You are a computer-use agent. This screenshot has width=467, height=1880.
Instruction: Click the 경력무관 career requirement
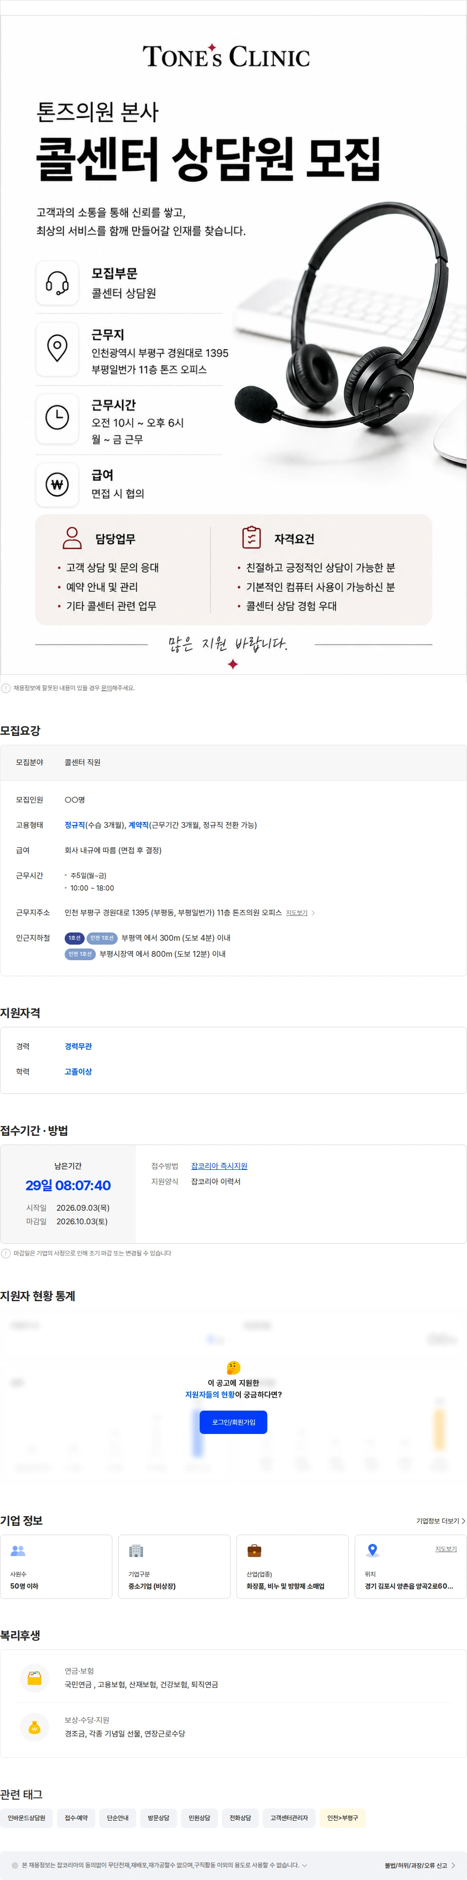click(x=78, y=1047)
